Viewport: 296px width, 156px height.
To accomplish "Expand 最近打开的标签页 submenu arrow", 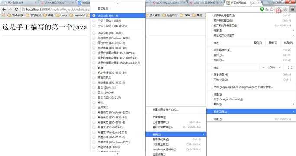I will [x=293, y=35].
